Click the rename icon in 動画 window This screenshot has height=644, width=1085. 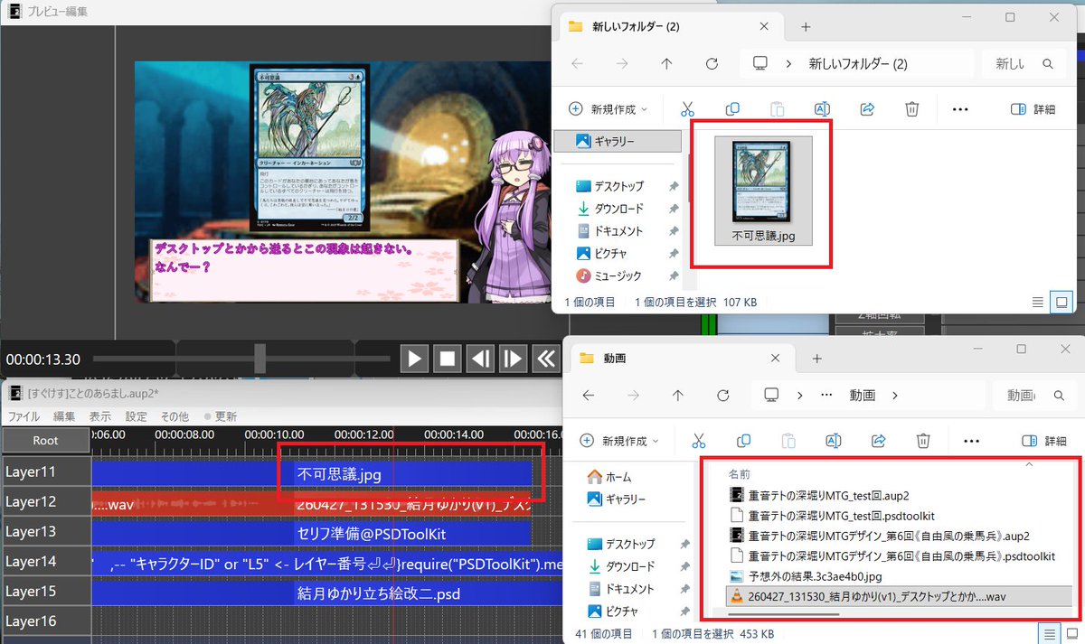[833, 441]
